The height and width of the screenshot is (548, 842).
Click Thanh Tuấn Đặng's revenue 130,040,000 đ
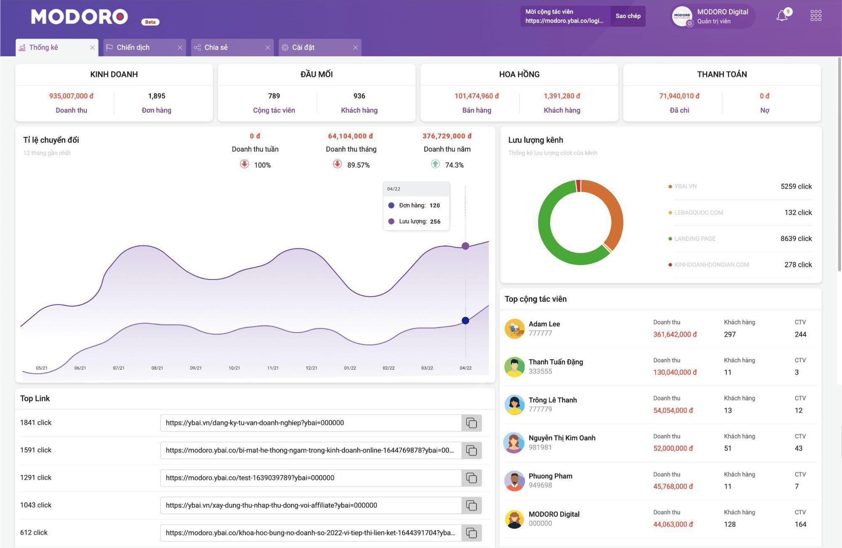coord(675,372)
